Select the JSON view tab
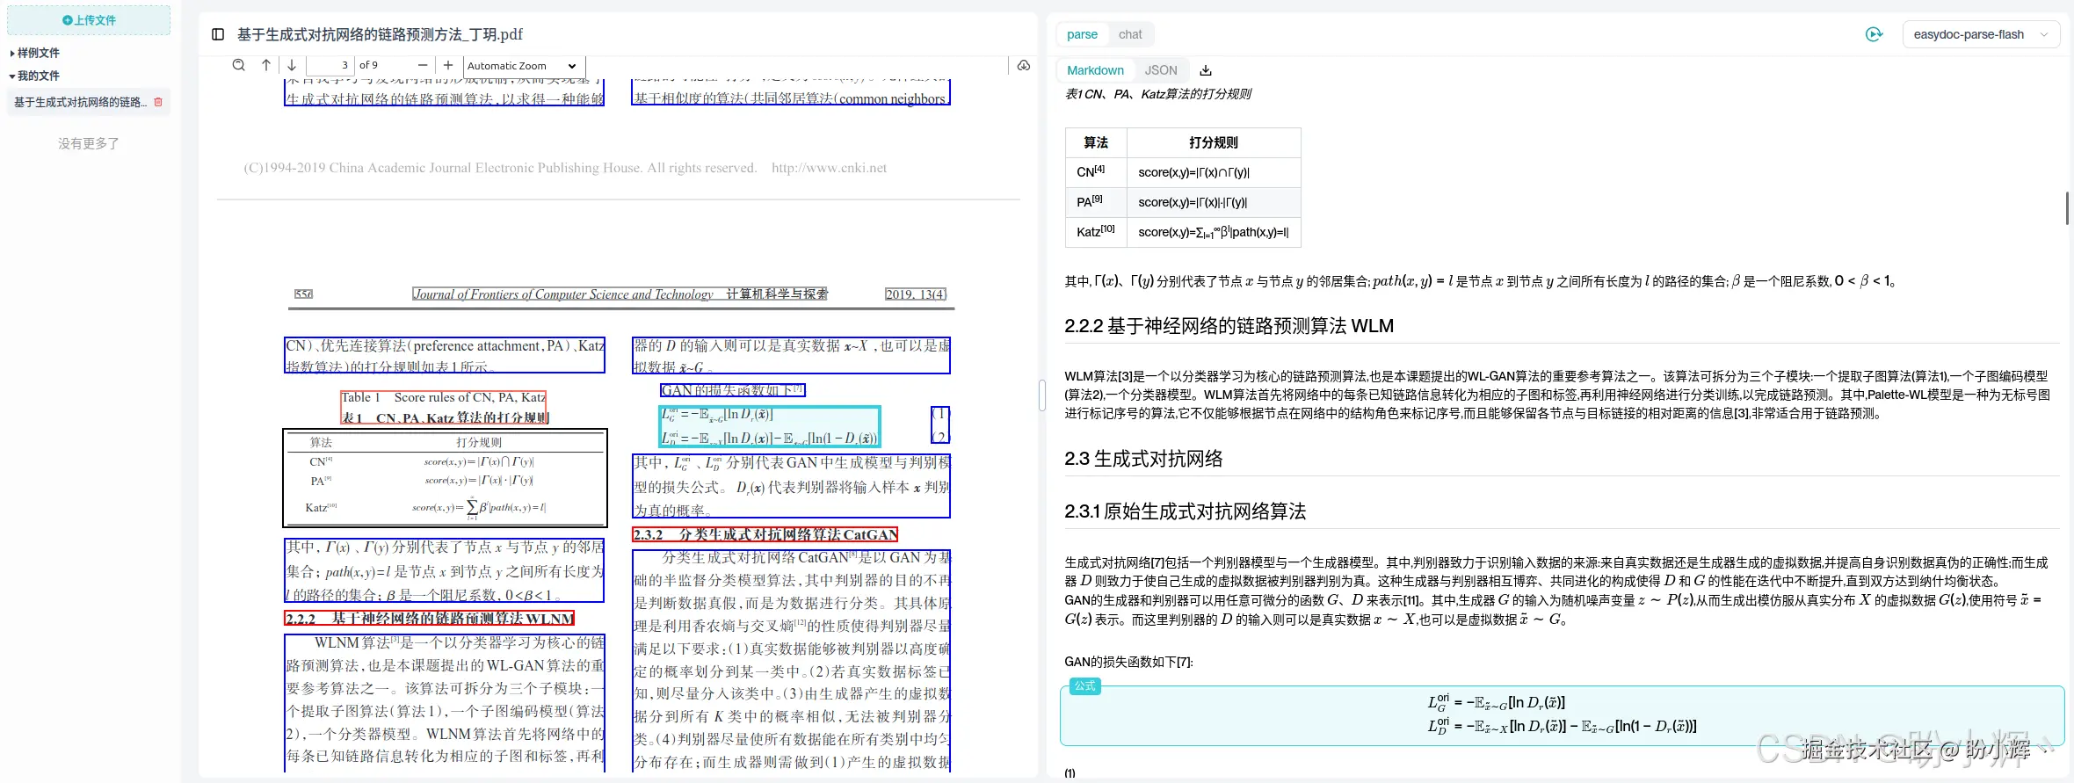The width and height of the screenshot is (2074, 783). (1161, 70)
